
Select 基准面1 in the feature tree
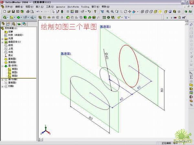coord(12,59)
